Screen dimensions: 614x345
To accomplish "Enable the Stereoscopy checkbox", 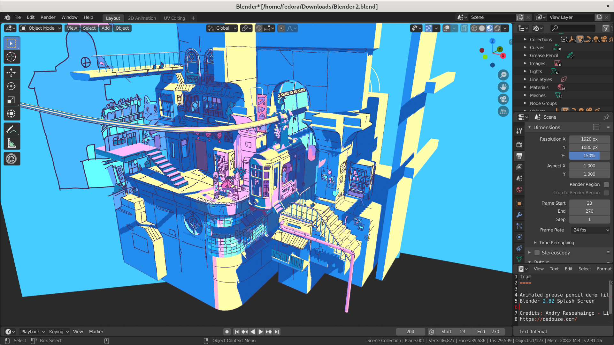I will (x=537, y=253).
